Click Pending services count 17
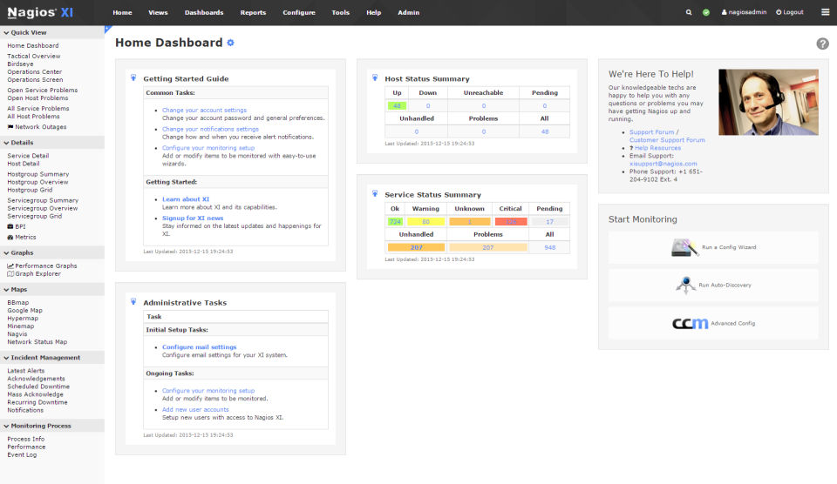The width and height of the screenshot is (837, 484). (550, 222)
